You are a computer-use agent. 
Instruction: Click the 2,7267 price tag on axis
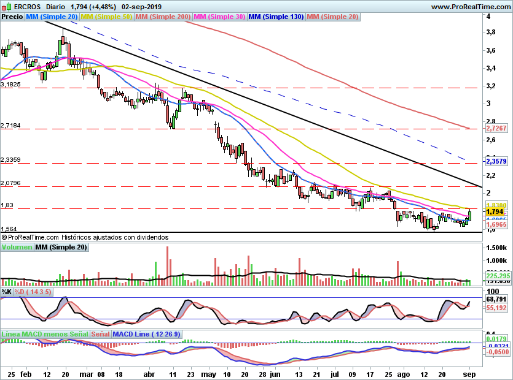coord(496,128)
